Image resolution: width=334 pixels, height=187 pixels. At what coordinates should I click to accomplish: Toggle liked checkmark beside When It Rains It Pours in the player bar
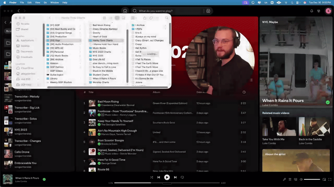pyautogui.click(x=44, y=179)
